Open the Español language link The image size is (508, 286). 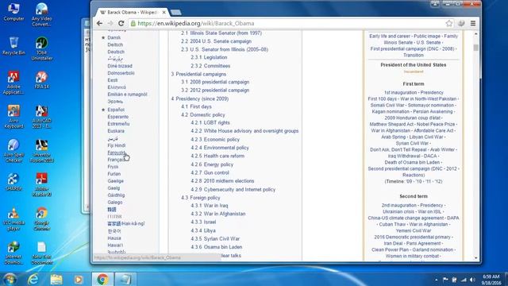coord(116,110)
